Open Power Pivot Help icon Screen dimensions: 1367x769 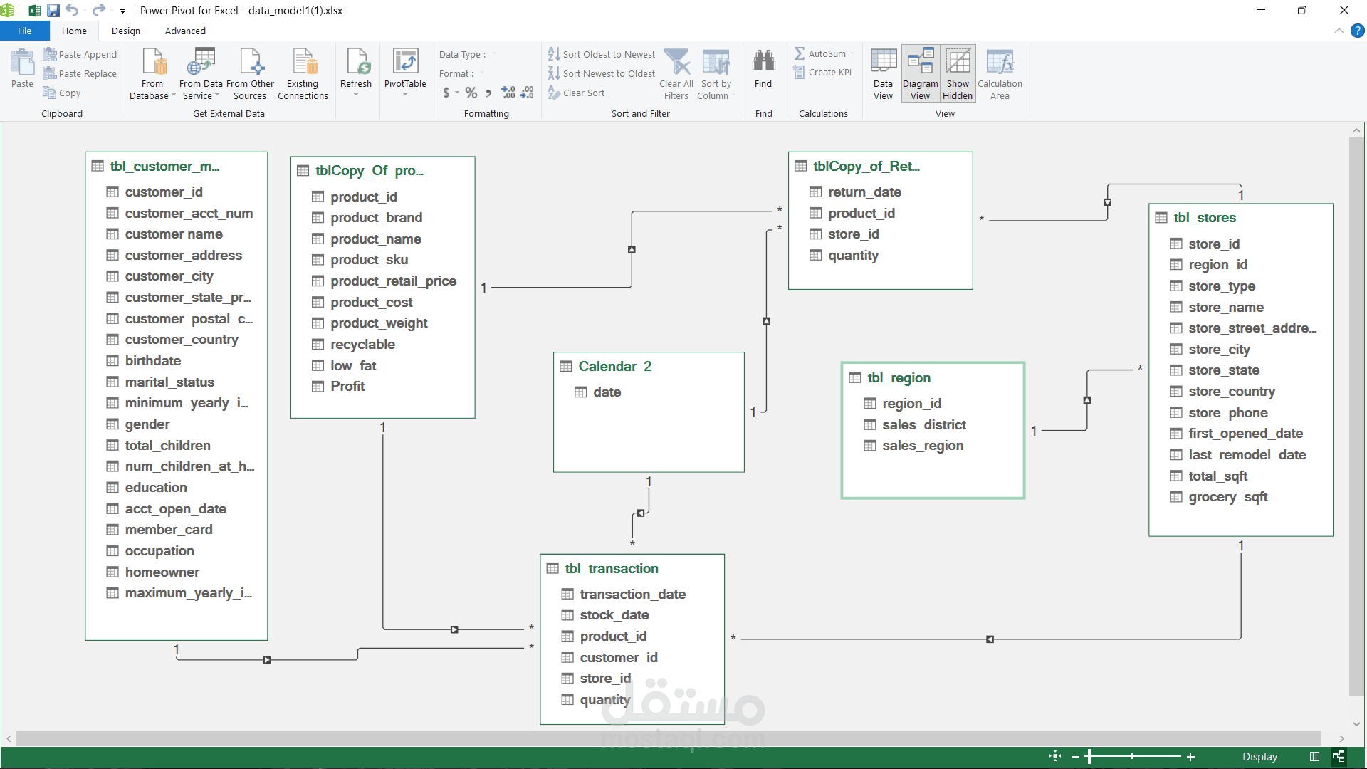(x=1357, y=31)
